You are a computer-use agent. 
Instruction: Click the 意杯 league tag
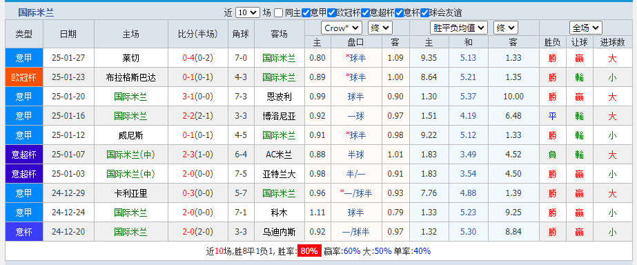click(24, 232)
